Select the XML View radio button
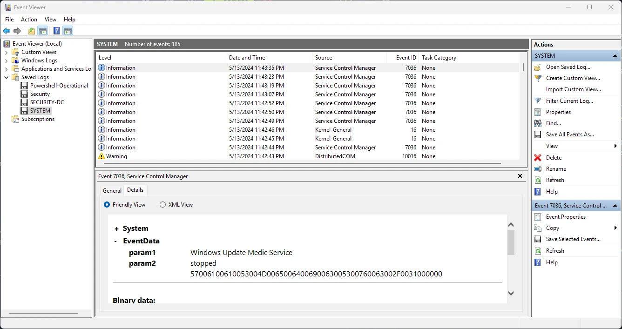The image size is (622, 329). point(162,205)
